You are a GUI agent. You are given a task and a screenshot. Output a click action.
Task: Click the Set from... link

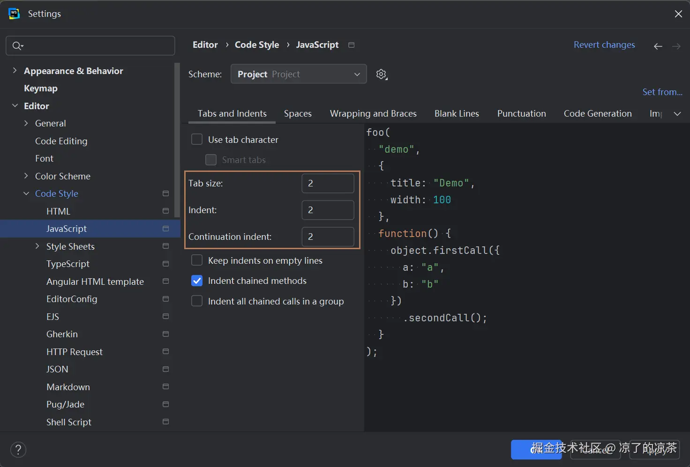(x=662, y=92)
